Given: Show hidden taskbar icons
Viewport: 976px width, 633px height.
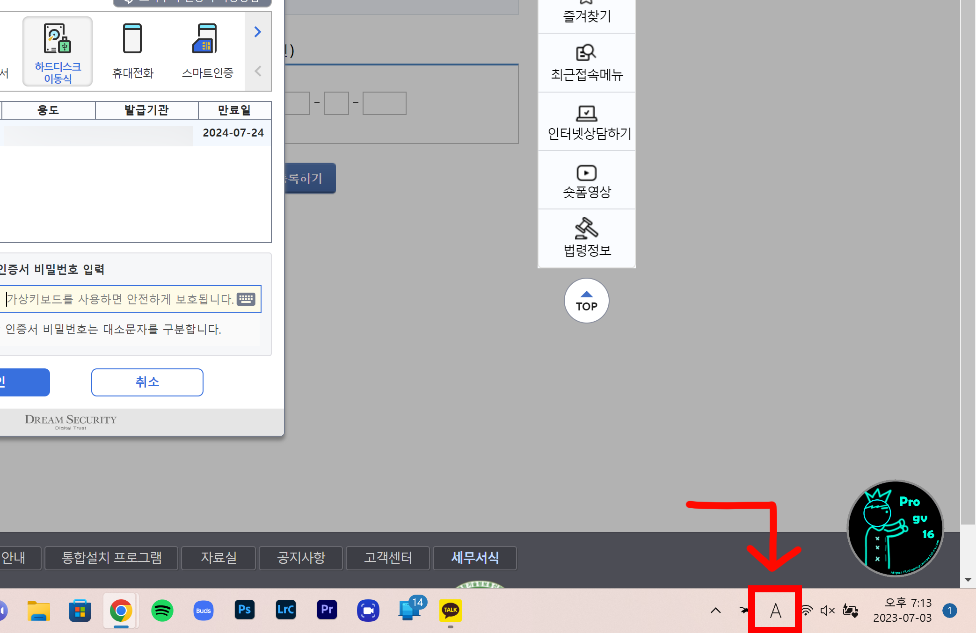Looking at the screenshot, I should (715, 610).
